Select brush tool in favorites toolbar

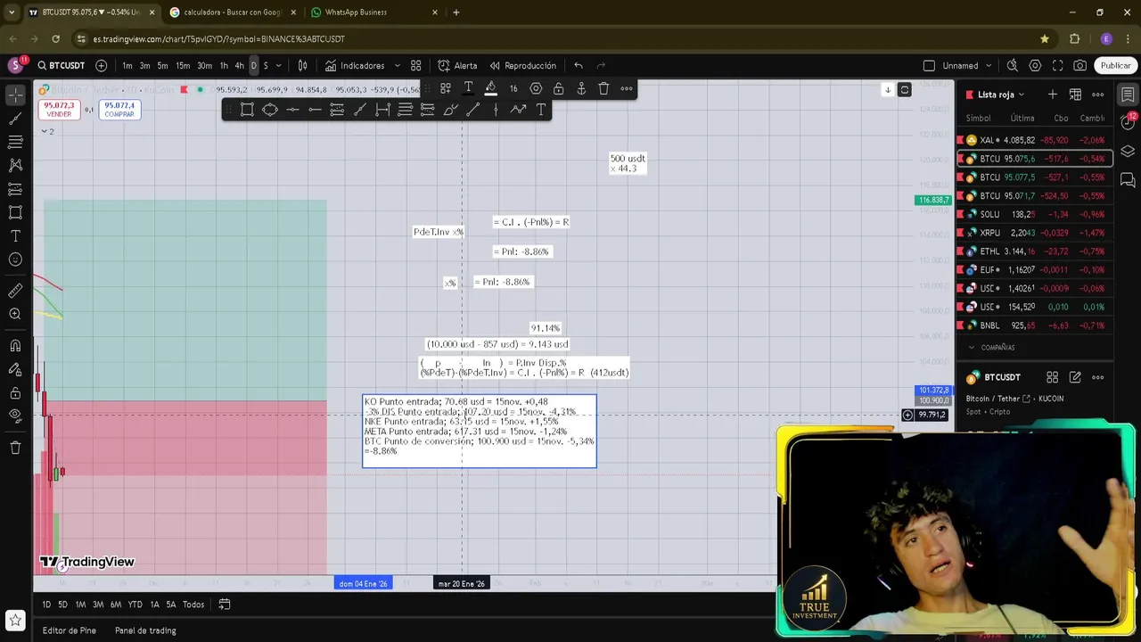pyautogui.click(x=450, y=110)
